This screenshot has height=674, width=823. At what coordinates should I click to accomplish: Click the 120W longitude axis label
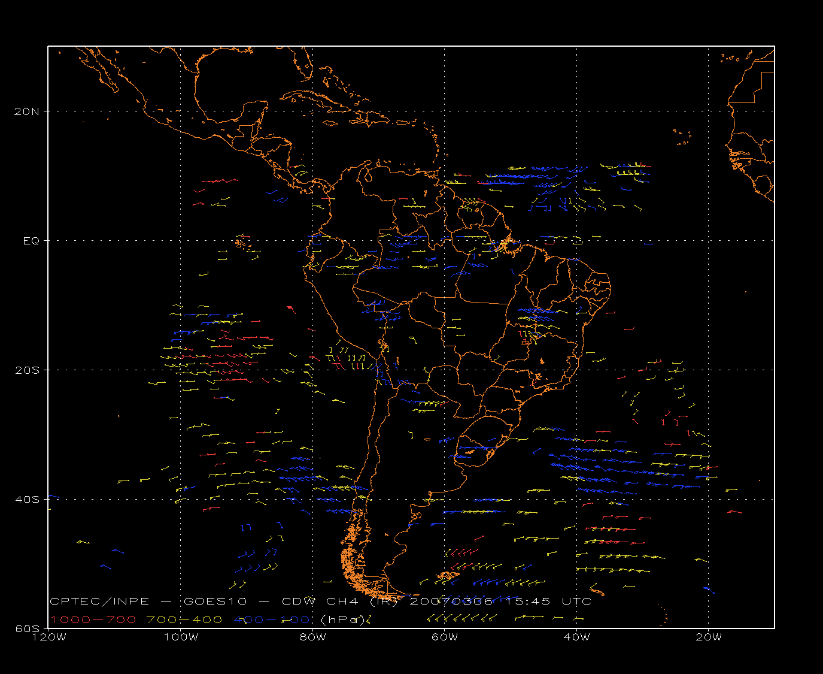point(48,637)
